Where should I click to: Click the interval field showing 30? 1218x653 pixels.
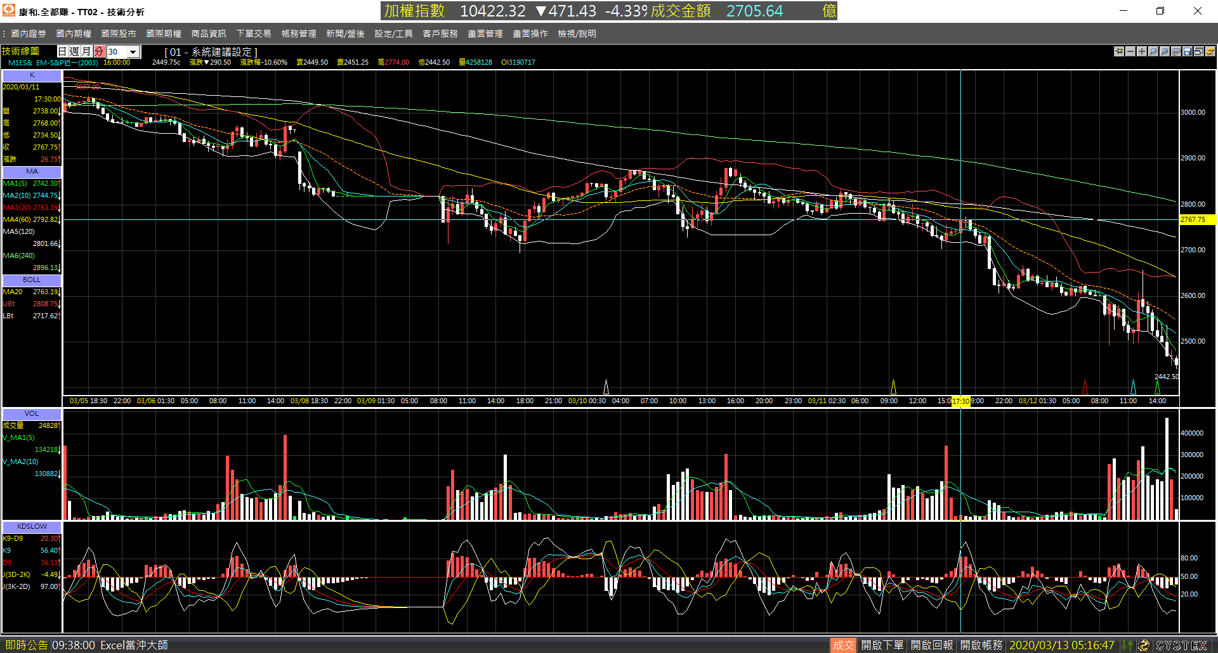point(117,52)
